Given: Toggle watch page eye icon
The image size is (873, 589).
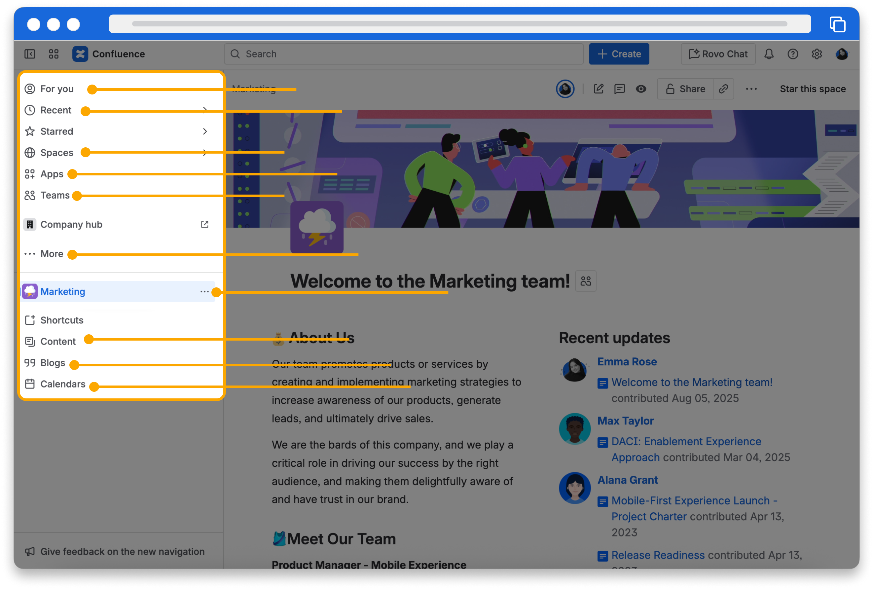Looking at the screenshot, I should (641, 89).
